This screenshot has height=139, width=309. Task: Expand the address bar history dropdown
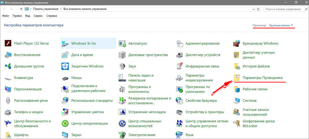(254, 9)
